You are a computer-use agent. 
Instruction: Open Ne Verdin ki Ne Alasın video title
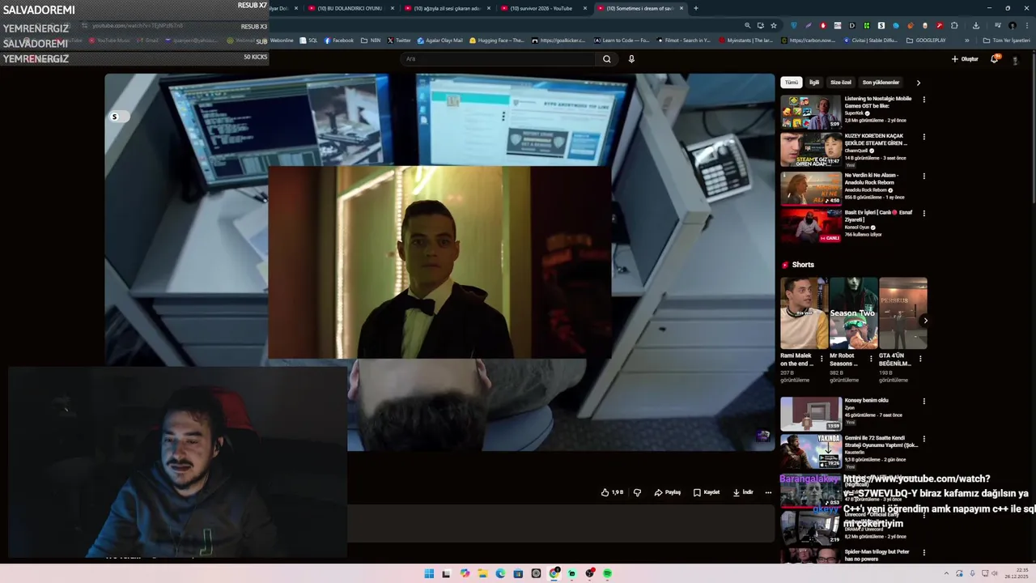coord(872,178)
